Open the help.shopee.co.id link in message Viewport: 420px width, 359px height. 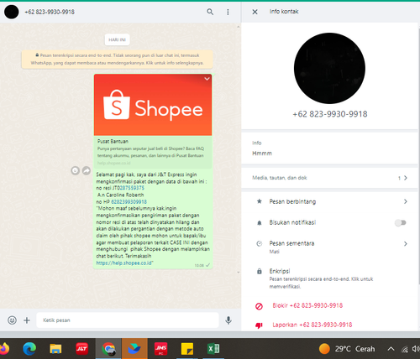point(124,263)
